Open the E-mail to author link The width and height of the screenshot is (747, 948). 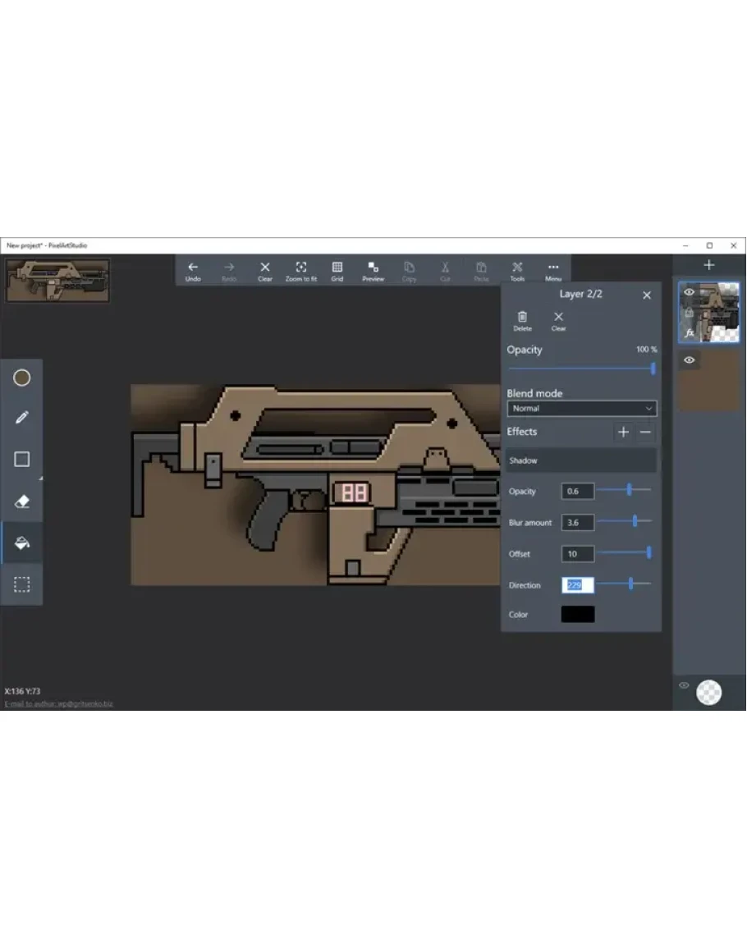(59, 704)
